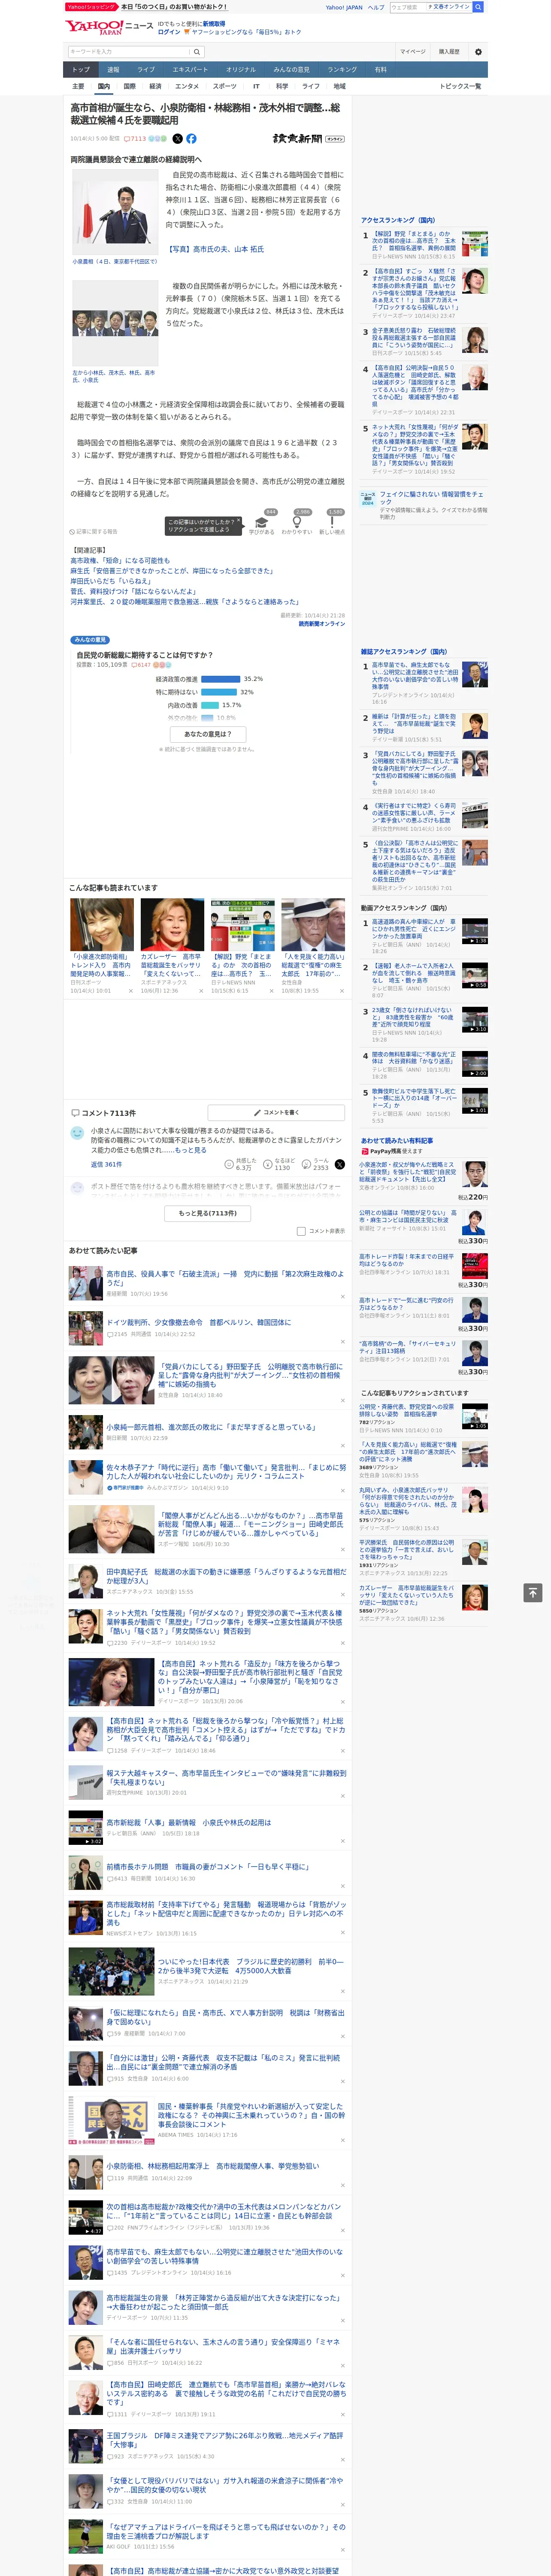Click first comment's もっと見る link

coord(192,1150)
